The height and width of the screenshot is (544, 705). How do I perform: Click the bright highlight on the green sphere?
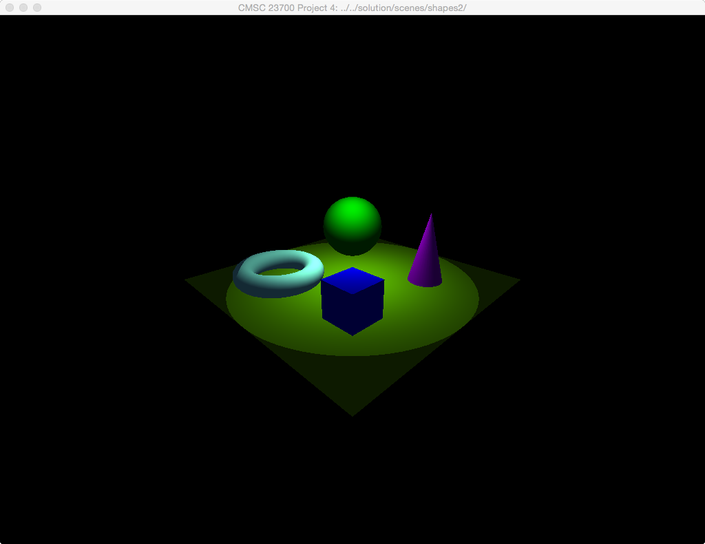[352, 209]
